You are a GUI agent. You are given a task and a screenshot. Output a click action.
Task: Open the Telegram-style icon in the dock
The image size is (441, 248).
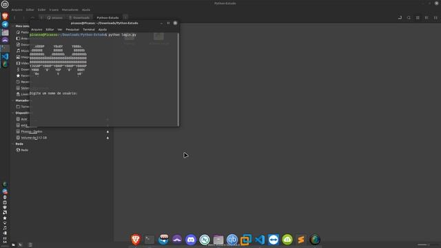click(163, 240)
